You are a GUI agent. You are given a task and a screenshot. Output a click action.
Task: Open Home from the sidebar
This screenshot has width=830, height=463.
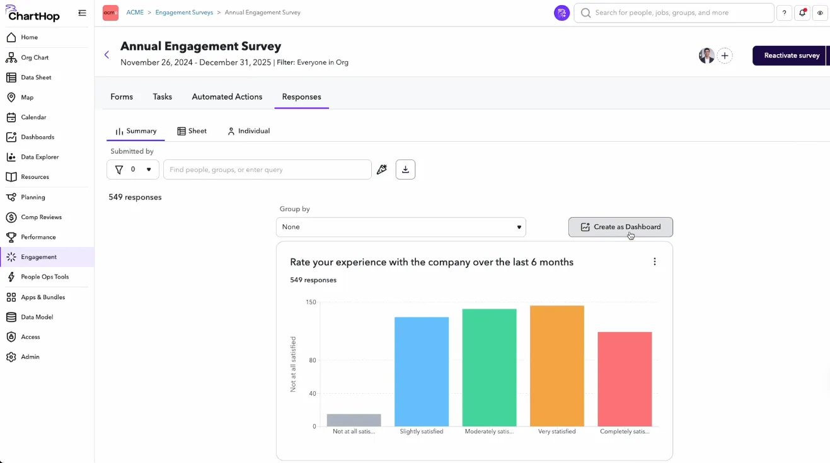[29, 37]
